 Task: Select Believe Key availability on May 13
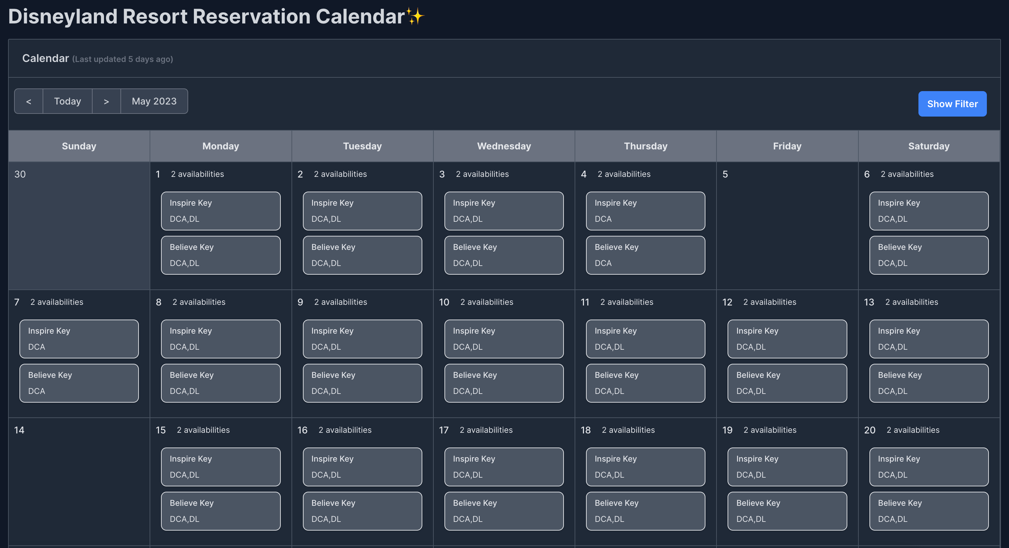click(929, 383)
